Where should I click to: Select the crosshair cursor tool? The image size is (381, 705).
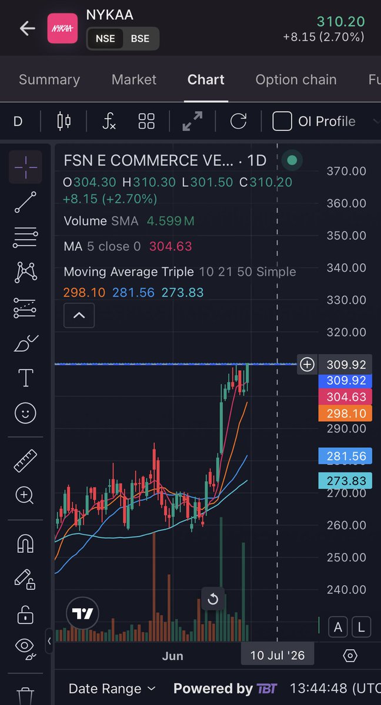click(25, 167)
